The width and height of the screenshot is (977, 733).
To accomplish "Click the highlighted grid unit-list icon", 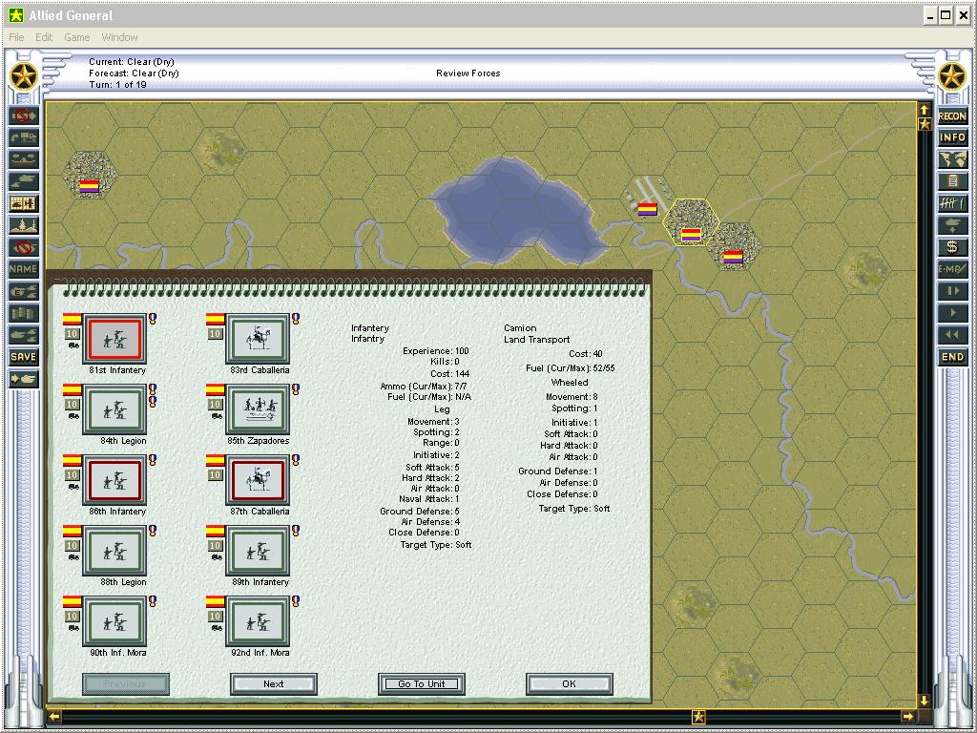I will pos(24,203).
